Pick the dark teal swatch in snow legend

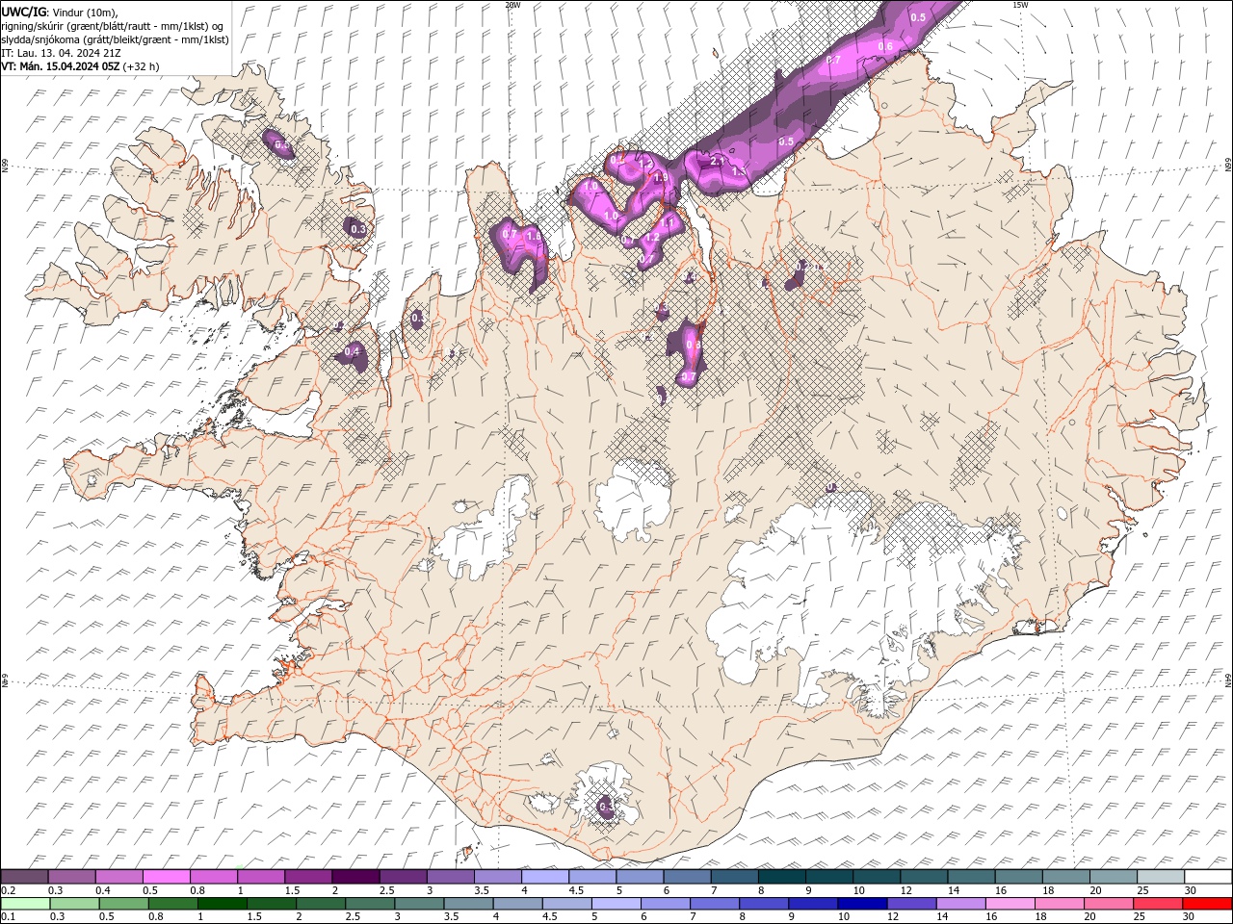(781, 877)
